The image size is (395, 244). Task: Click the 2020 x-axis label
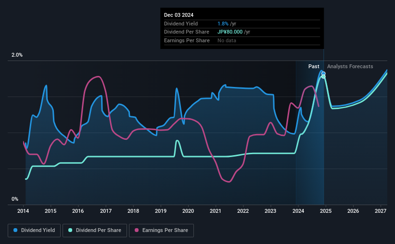(x=188, y=211)
